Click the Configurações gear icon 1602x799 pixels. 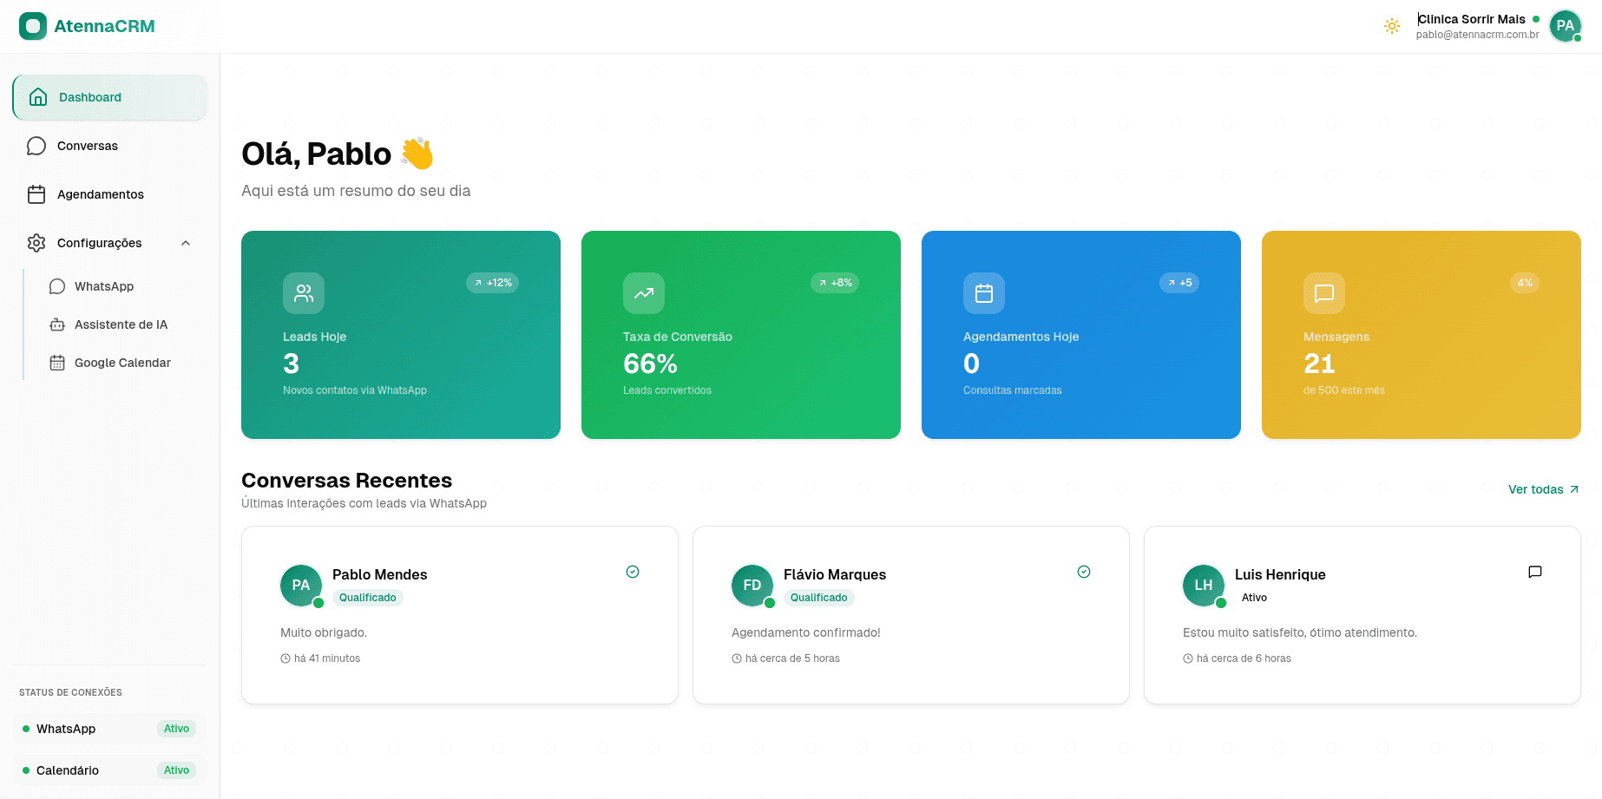(x=36, y=243)
